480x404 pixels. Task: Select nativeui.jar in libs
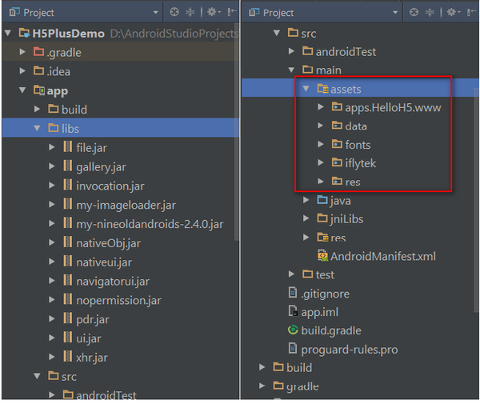[x=104, y=262]
